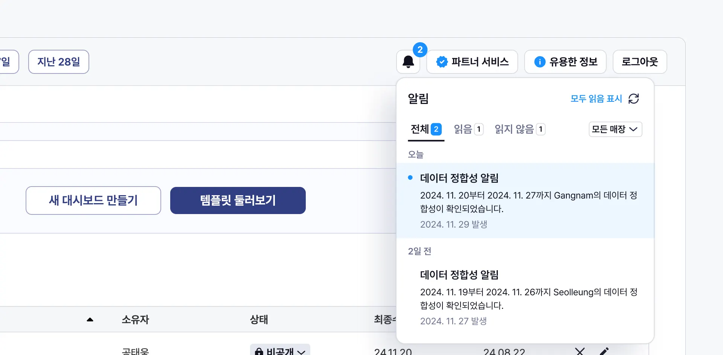Select the 지난 28일 date range

click(x=59, y=62)
